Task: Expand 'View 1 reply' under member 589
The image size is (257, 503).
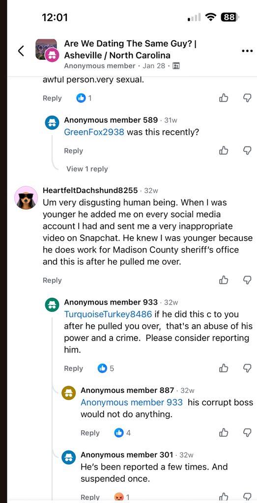Action: [x=87, y=169]
